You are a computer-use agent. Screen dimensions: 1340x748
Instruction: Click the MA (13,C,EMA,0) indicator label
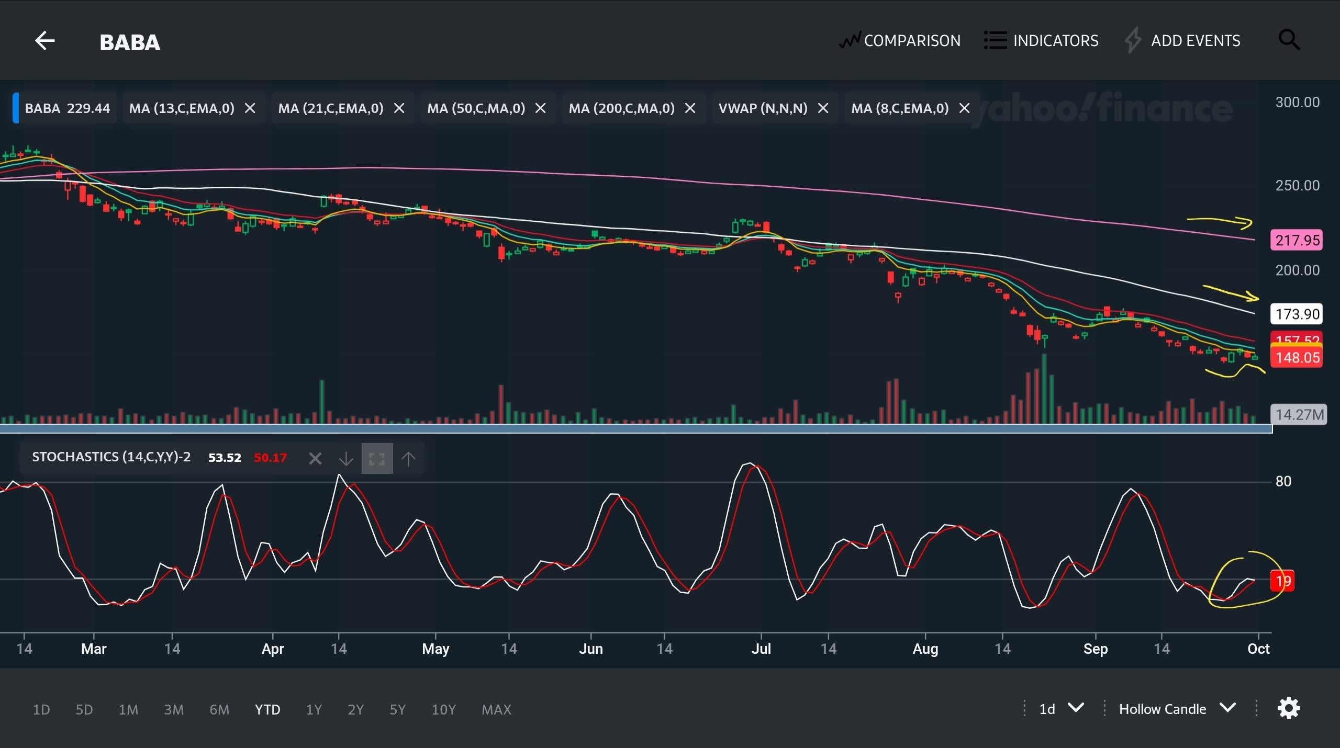pos(182,108)
